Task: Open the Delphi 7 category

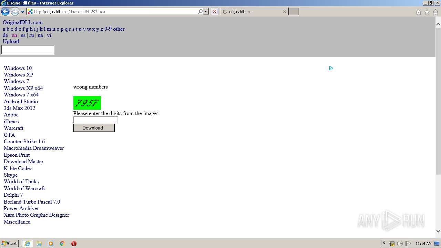Action: click(13, 195)
